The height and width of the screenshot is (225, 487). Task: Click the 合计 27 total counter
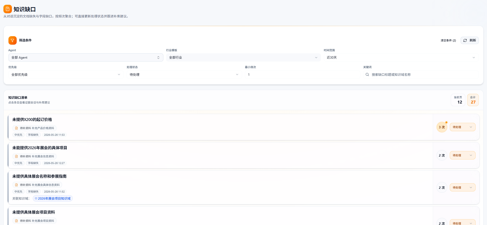pos(473,100)
